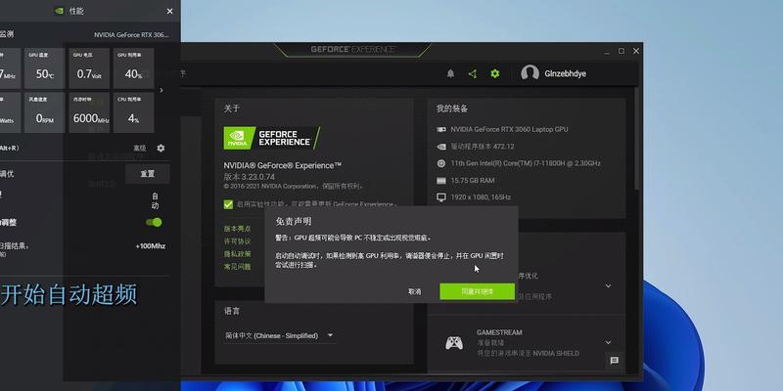Click the driver version icon beside 472.12

(x=441, y=147)
